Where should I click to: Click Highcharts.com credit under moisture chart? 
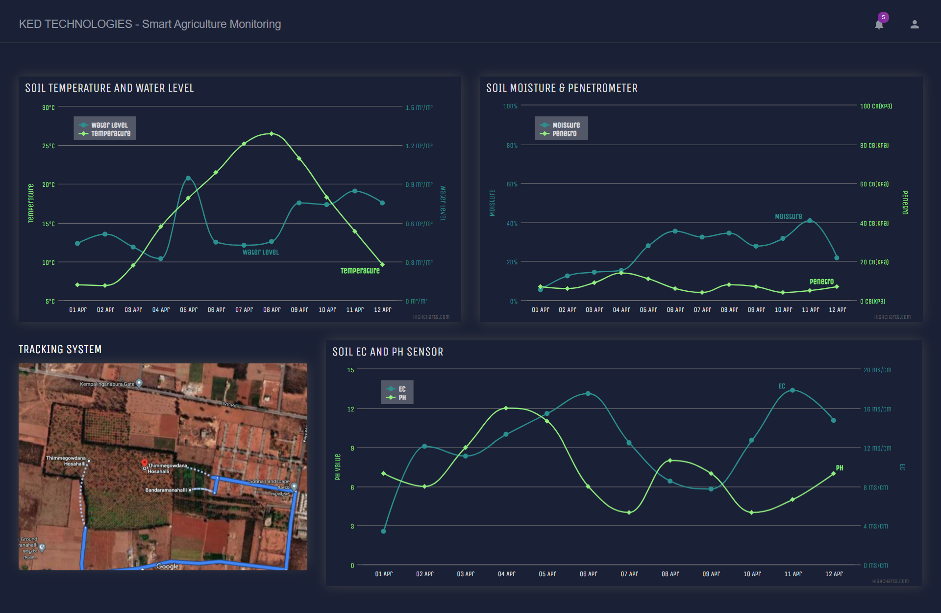pyautogui.click(x=892, y=317)
